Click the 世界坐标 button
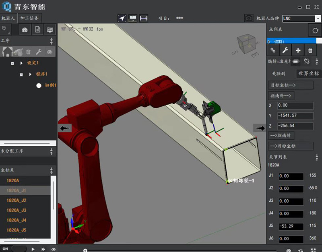The image size is (322, 252). (309, 74)
